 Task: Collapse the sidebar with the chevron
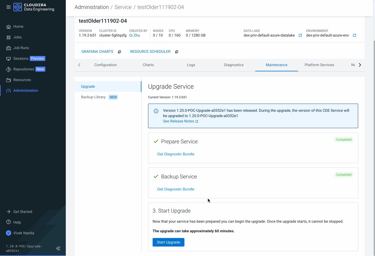tap(58, 248)
